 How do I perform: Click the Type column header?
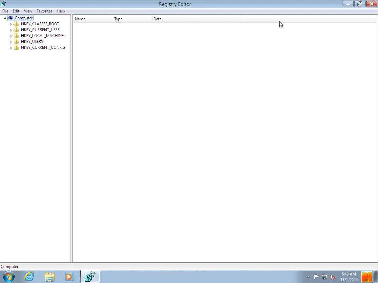pos(132,19)
